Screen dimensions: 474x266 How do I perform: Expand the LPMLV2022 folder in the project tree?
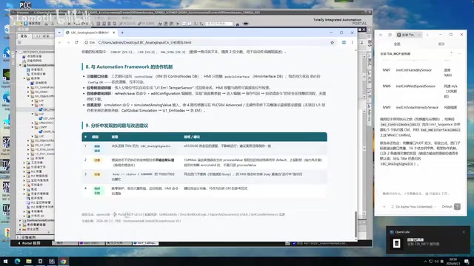coord(33,123)
